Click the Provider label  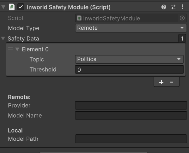click(x=19, y=105)
